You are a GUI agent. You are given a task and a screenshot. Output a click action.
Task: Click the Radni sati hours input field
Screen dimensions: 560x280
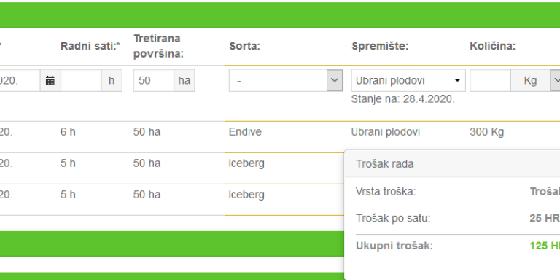(81, 80)
